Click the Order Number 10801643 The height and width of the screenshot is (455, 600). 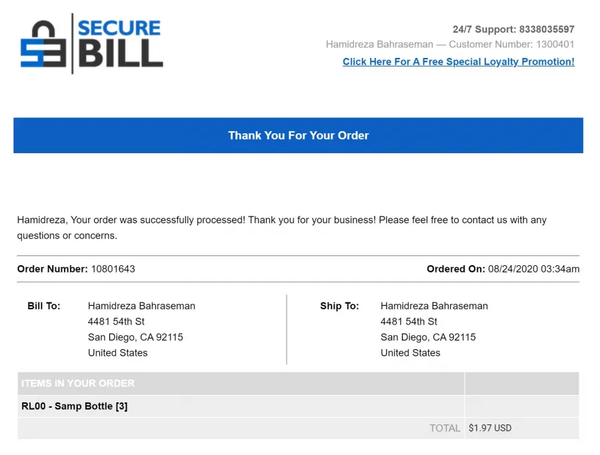(x=113, y=269)
